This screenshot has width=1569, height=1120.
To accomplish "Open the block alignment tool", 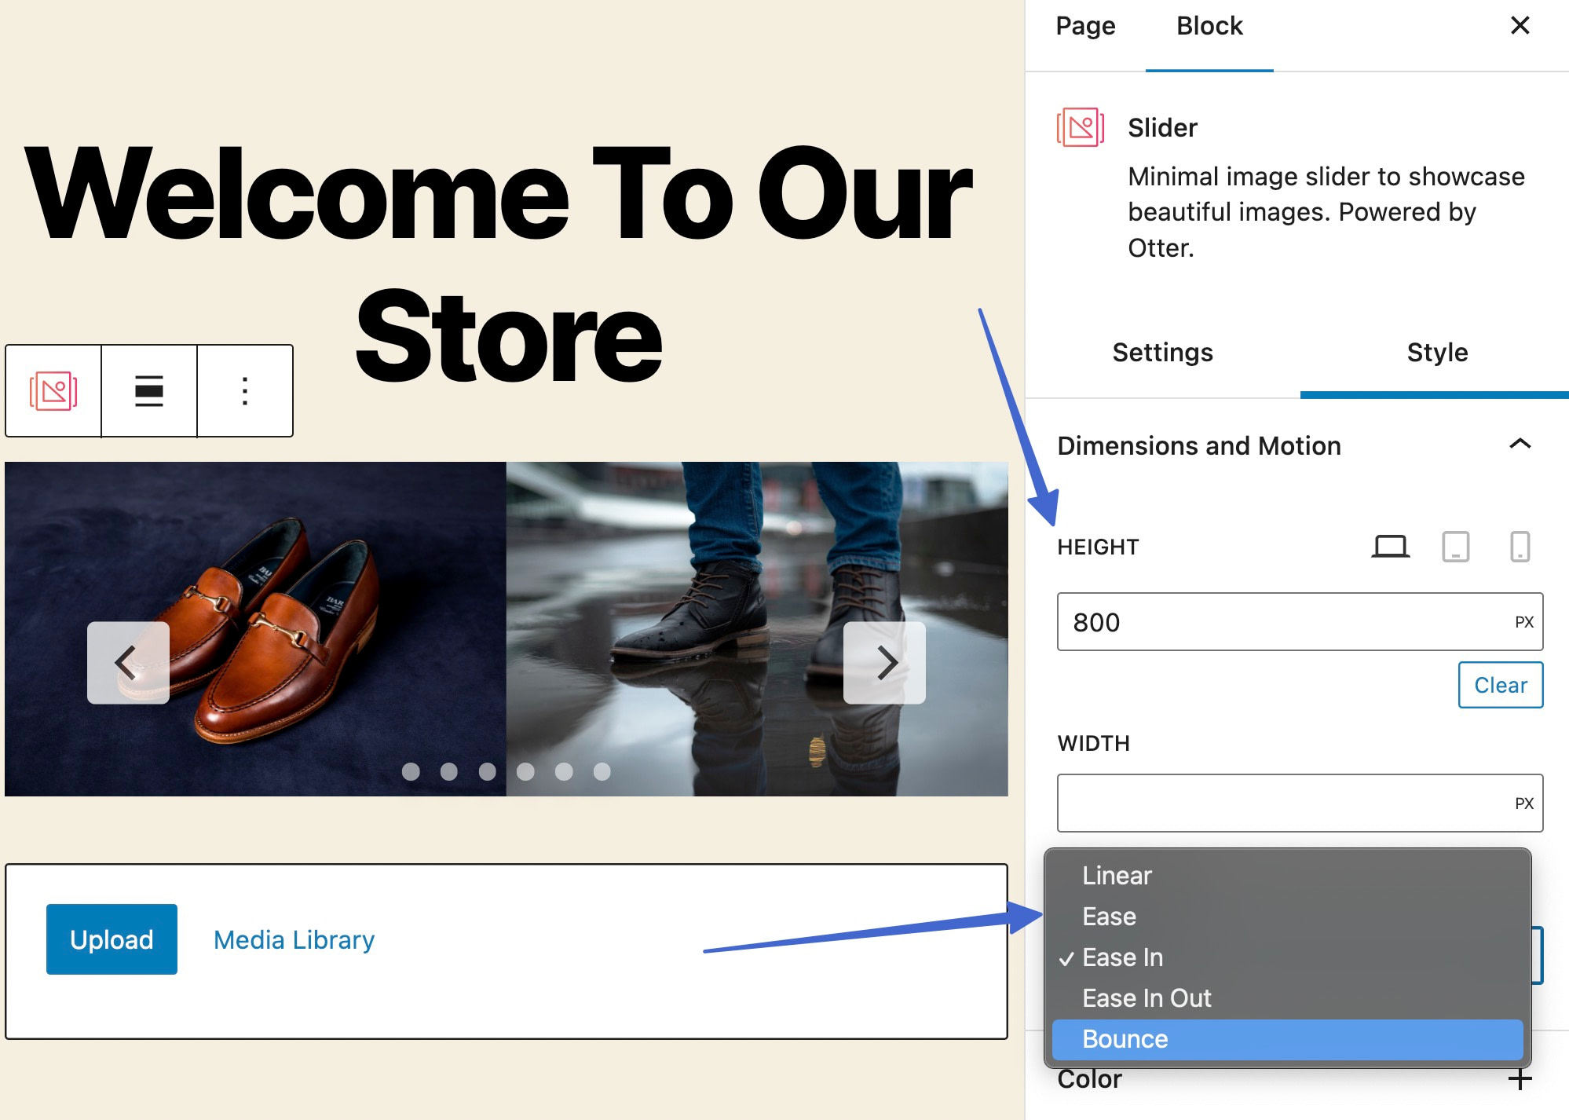I will [x=149, y=390].
